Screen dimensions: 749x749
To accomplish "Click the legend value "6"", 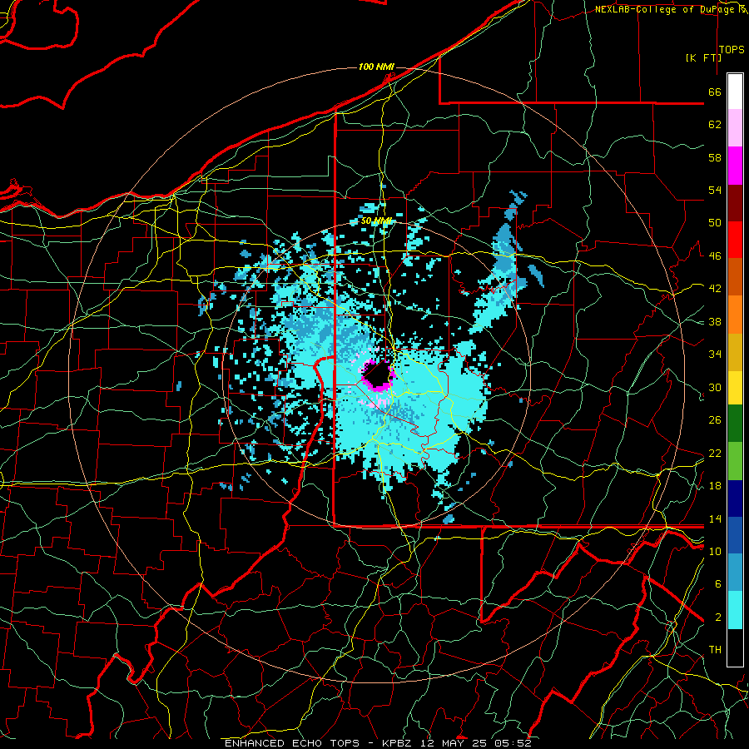I will point(718,584).
